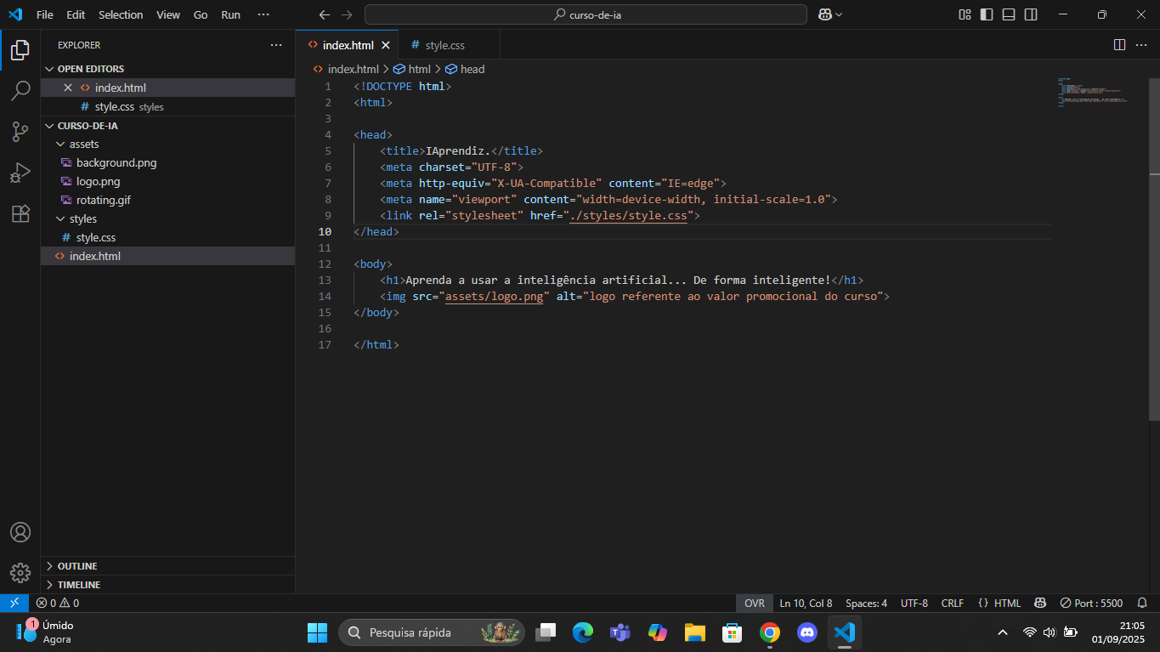Toggle the bottom Panel
1160x652 pixels.
[x=1009, y=14]
